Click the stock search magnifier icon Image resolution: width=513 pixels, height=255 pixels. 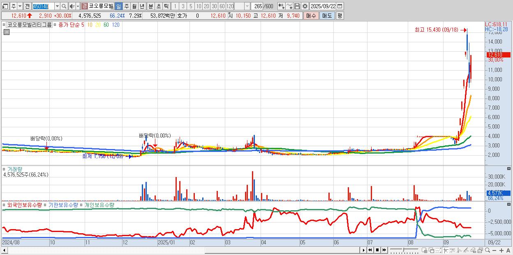click(x=64, y=6)
